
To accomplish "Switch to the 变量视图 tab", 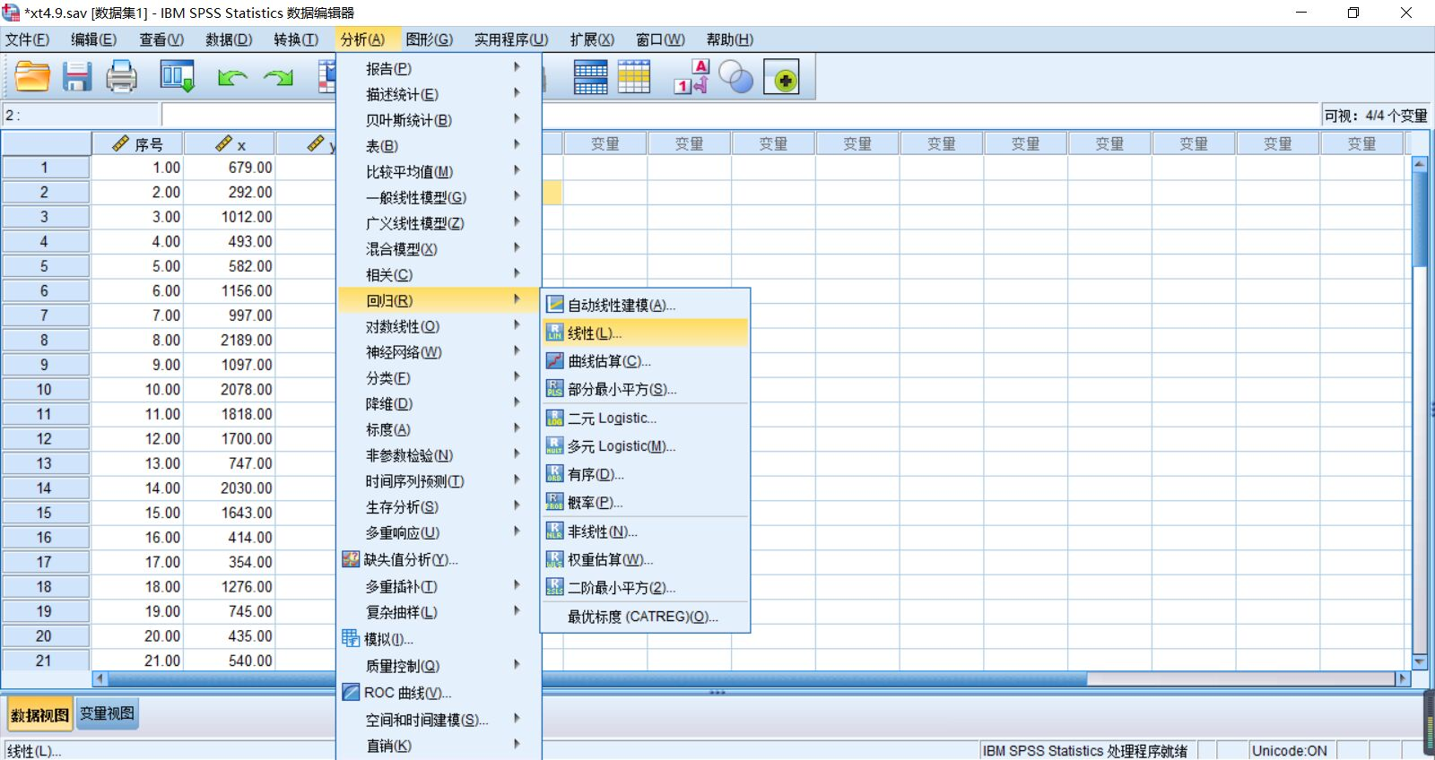I will [x=107, y=713].
